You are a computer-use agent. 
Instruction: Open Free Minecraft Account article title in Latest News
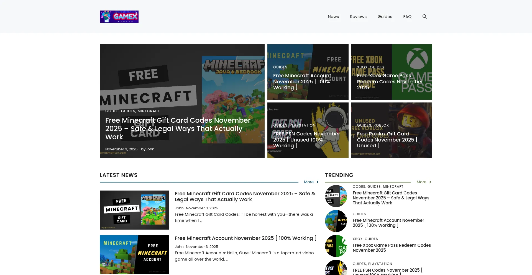[x=245, y=238]
